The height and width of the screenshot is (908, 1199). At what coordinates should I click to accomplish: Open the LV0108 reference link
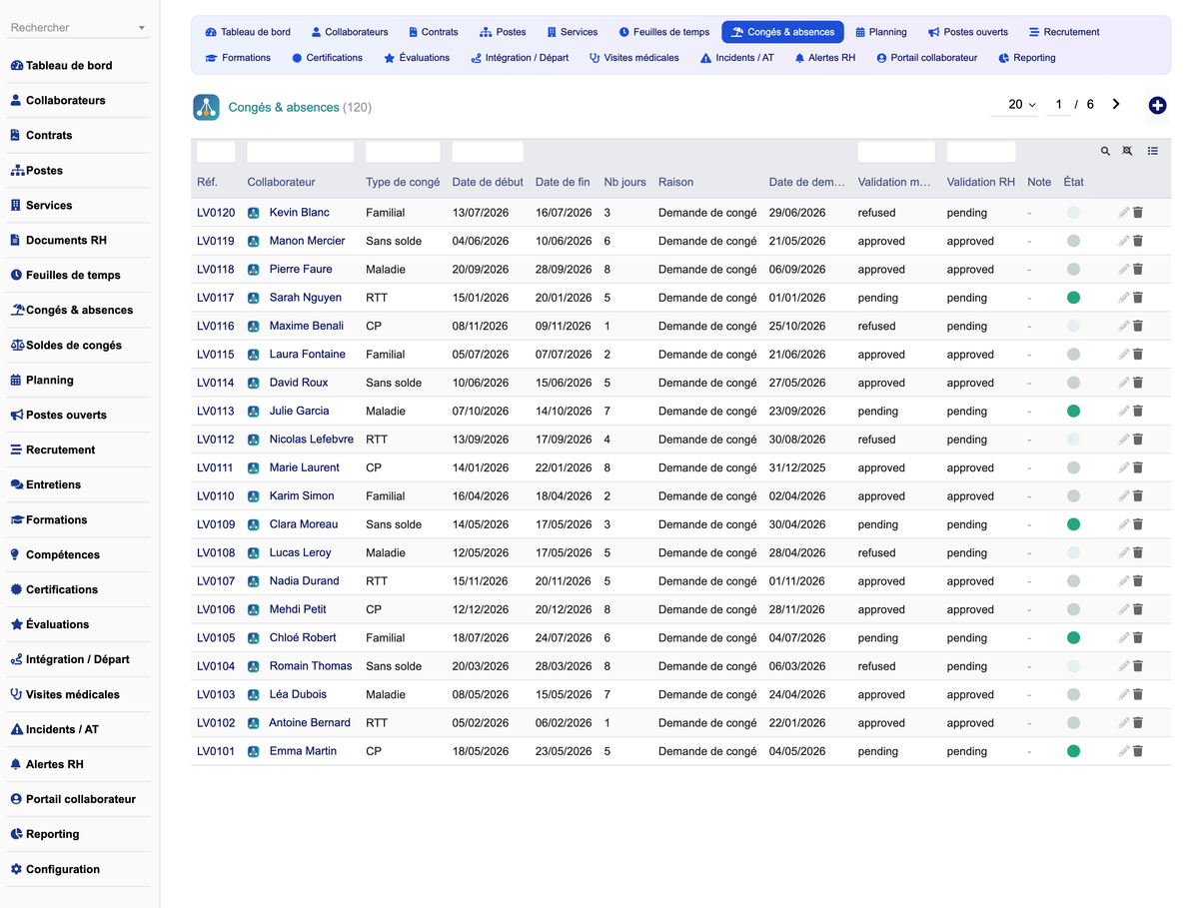[x=216, y=552]
